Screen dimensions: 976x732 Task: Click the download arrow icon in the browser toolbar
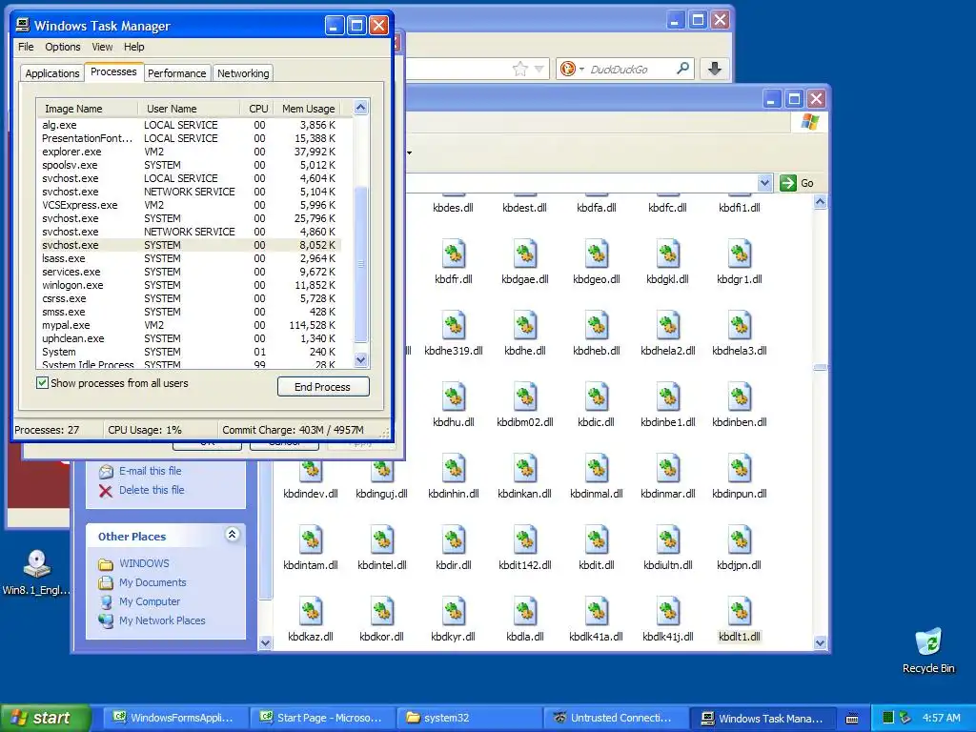pos(715,69)
